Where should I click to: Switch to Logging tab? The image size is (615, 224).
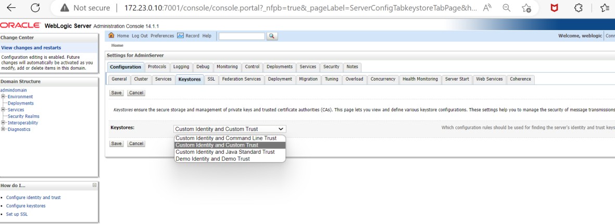tap(181, 67)
